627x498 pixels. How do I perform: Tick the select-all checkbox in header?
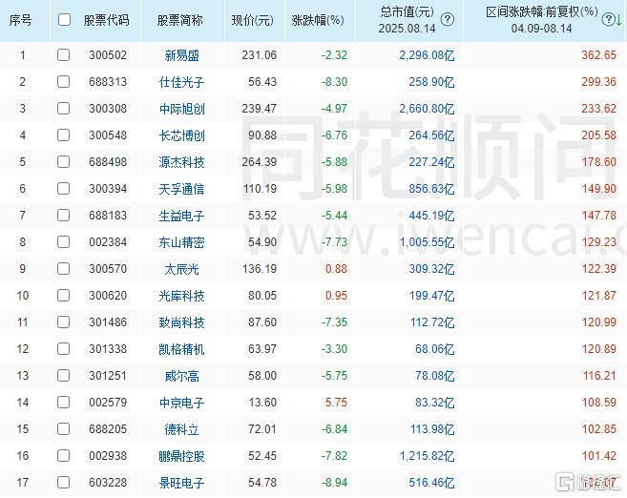(x=64, y=20)
